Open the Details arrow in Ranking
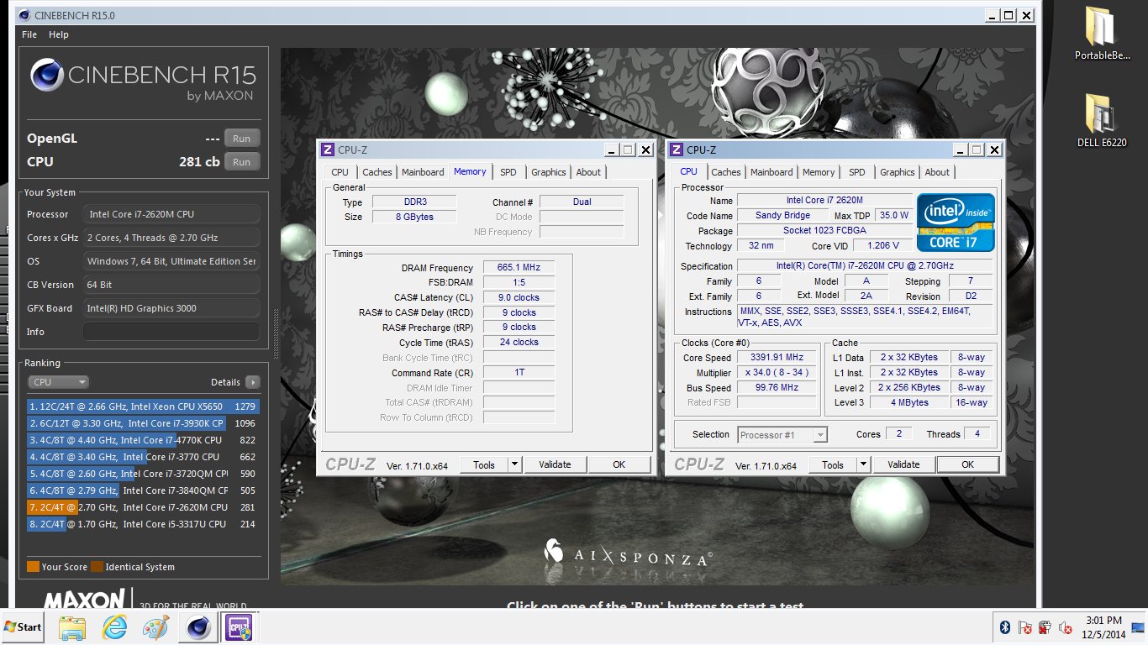The height and width of the screenshot is (645, 1148). click(252, 382)
